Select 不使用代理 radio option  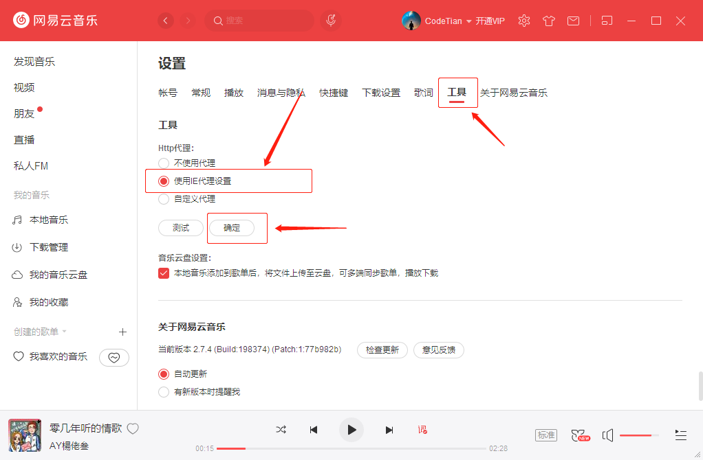[x=164, y=163]
